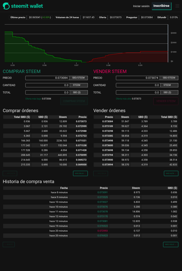Focus the sell Cantidad input field

138,85
